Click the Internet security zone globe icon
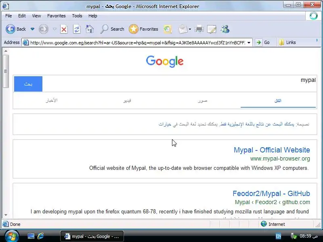 [264, 224]
